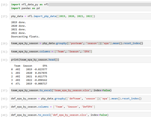Select the import pandas as pd line
151x117 pixels.
25,8
